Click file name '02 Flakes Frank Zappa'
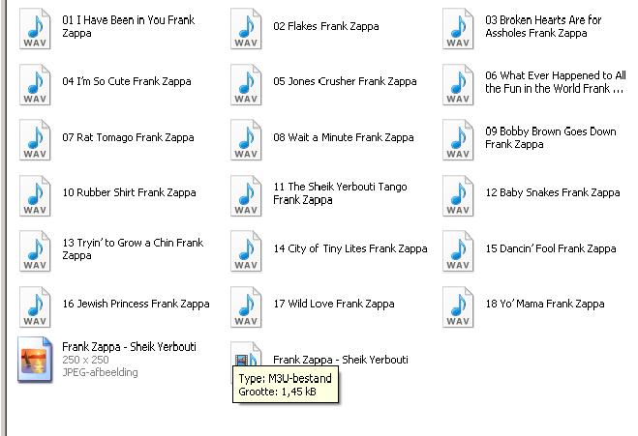638x436 pixels. coord(326,26)
